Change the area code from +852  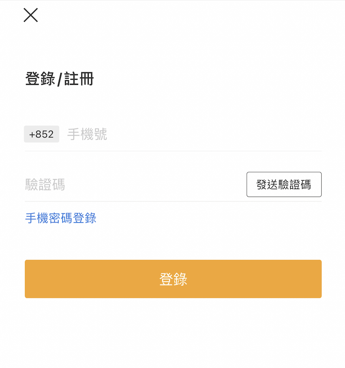(x=41, y=134)
